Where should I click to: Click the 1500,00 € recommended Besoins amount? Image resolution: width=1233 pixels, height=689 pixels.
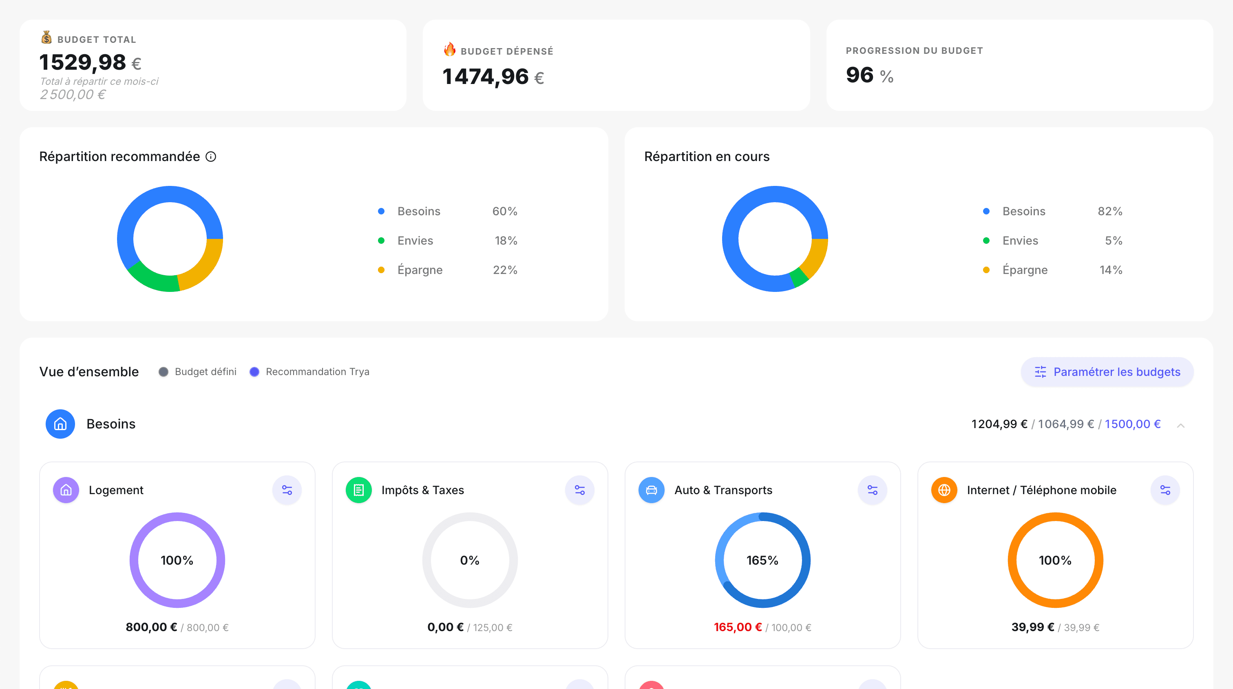tap(1132, 424)
